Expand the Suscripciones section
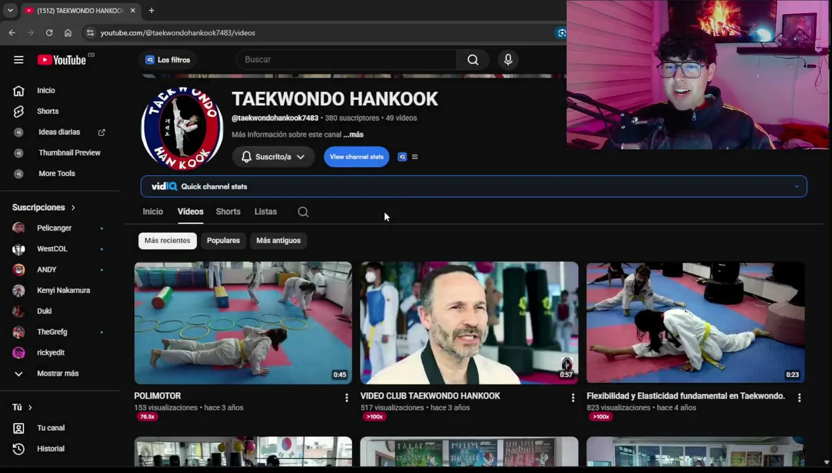This screenshot has width=832, height=473. point(43,208)
